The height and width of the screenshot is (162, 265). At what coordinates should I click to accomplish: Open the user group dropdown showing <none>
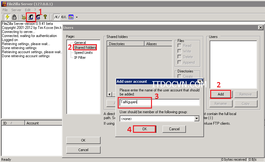point(159,118)
